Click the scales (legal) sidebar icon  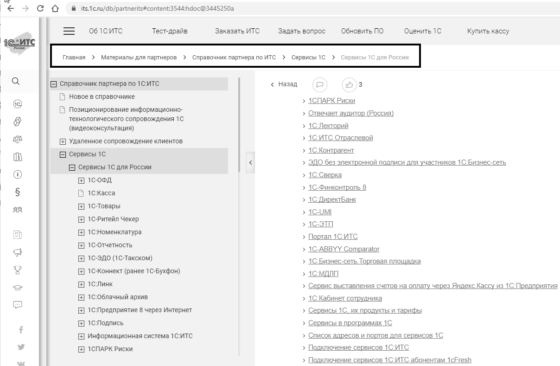18,139
